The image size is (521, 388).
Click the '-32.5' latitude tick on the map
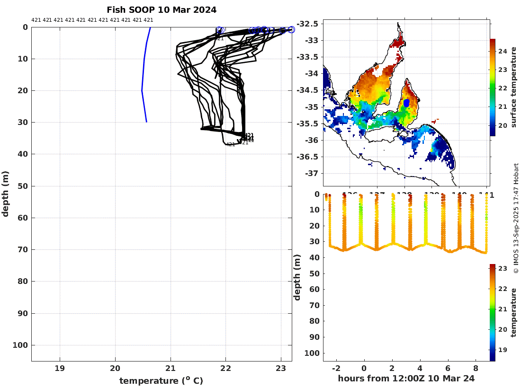pos(307,24)
